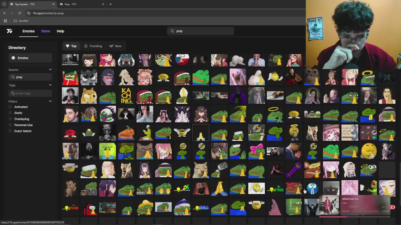The width and height of the screenshot is (401, 225).
Task: Select the SEGA logo emote
Action: pos(201,207)
